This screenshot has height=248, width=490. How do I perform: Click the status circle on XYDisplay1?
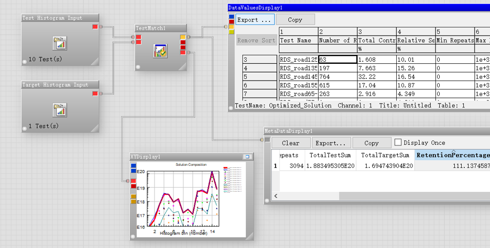click(133, 237)
